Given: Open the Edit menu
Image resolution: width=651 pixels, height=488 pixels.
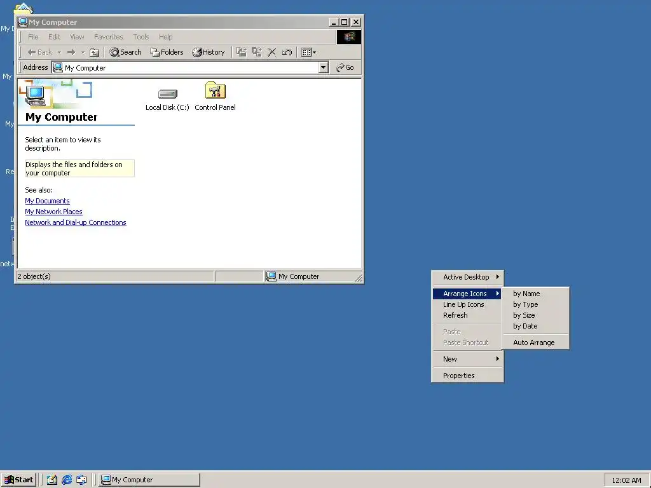Looking at the screenshot, I should coord(54,37).
